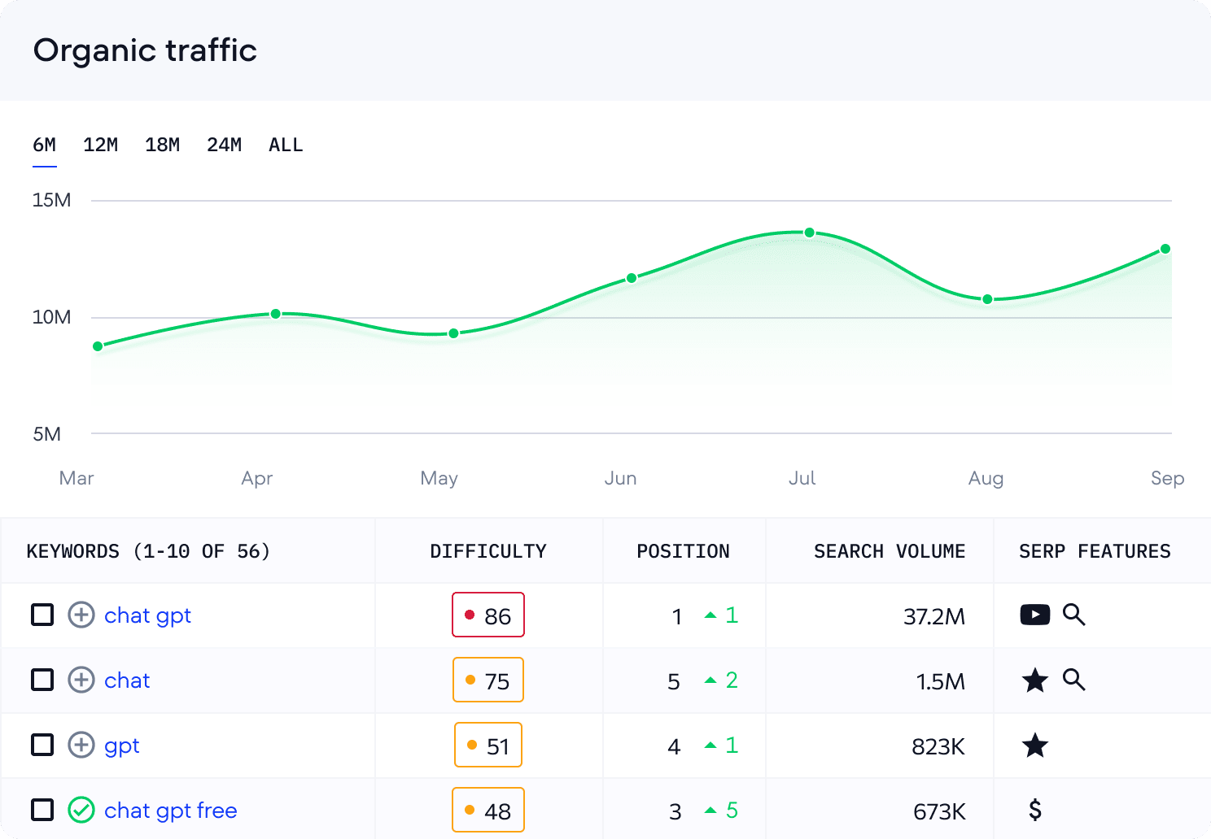Show the 24M traffic range
1211x839 pixels.
224,146
